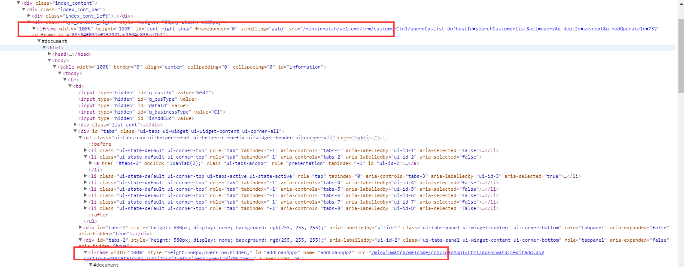Collapse the div with id tabs

(75, 131)
